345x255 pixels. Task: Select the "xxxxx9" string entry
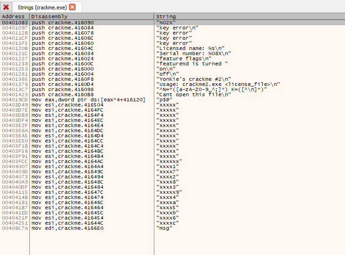[x=169, y=192]
